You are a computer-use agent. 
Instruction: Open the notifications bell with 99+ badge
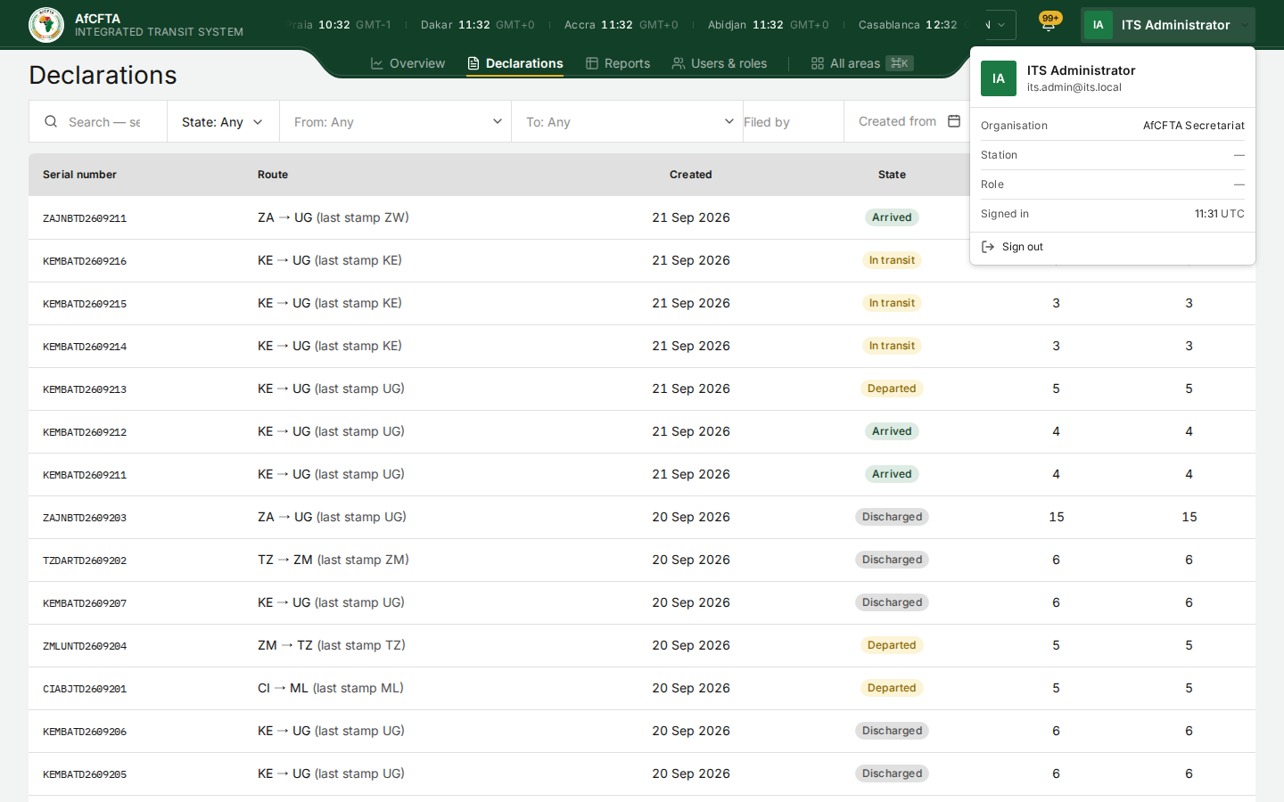1049,24
